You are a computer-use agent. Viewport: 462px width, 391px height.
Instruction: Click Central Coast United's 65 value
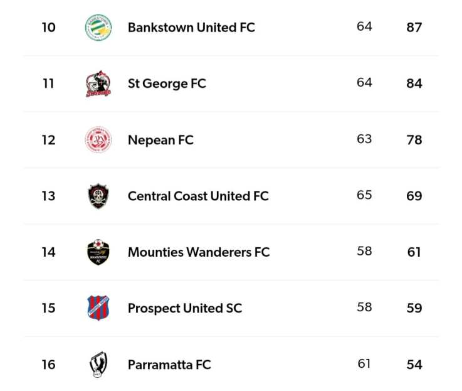coord(364,195)
